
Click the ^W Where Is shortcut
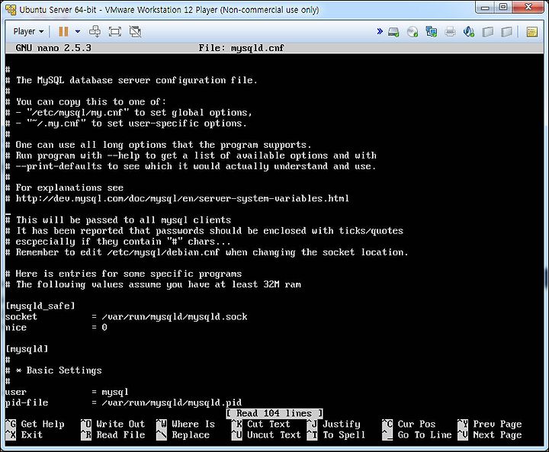(x=185, y=424)
